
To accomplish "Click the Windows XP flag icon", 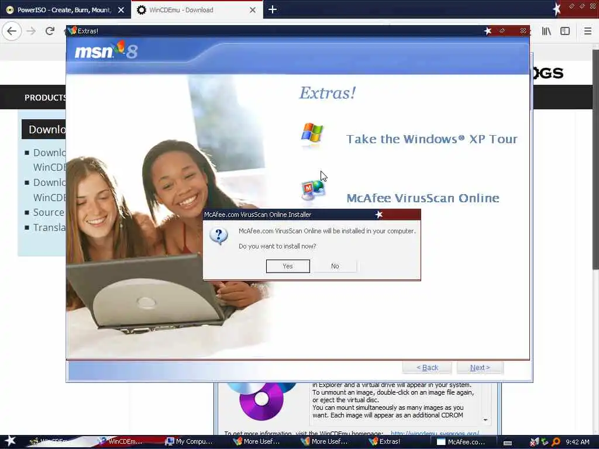I will [x=312, y=133].
